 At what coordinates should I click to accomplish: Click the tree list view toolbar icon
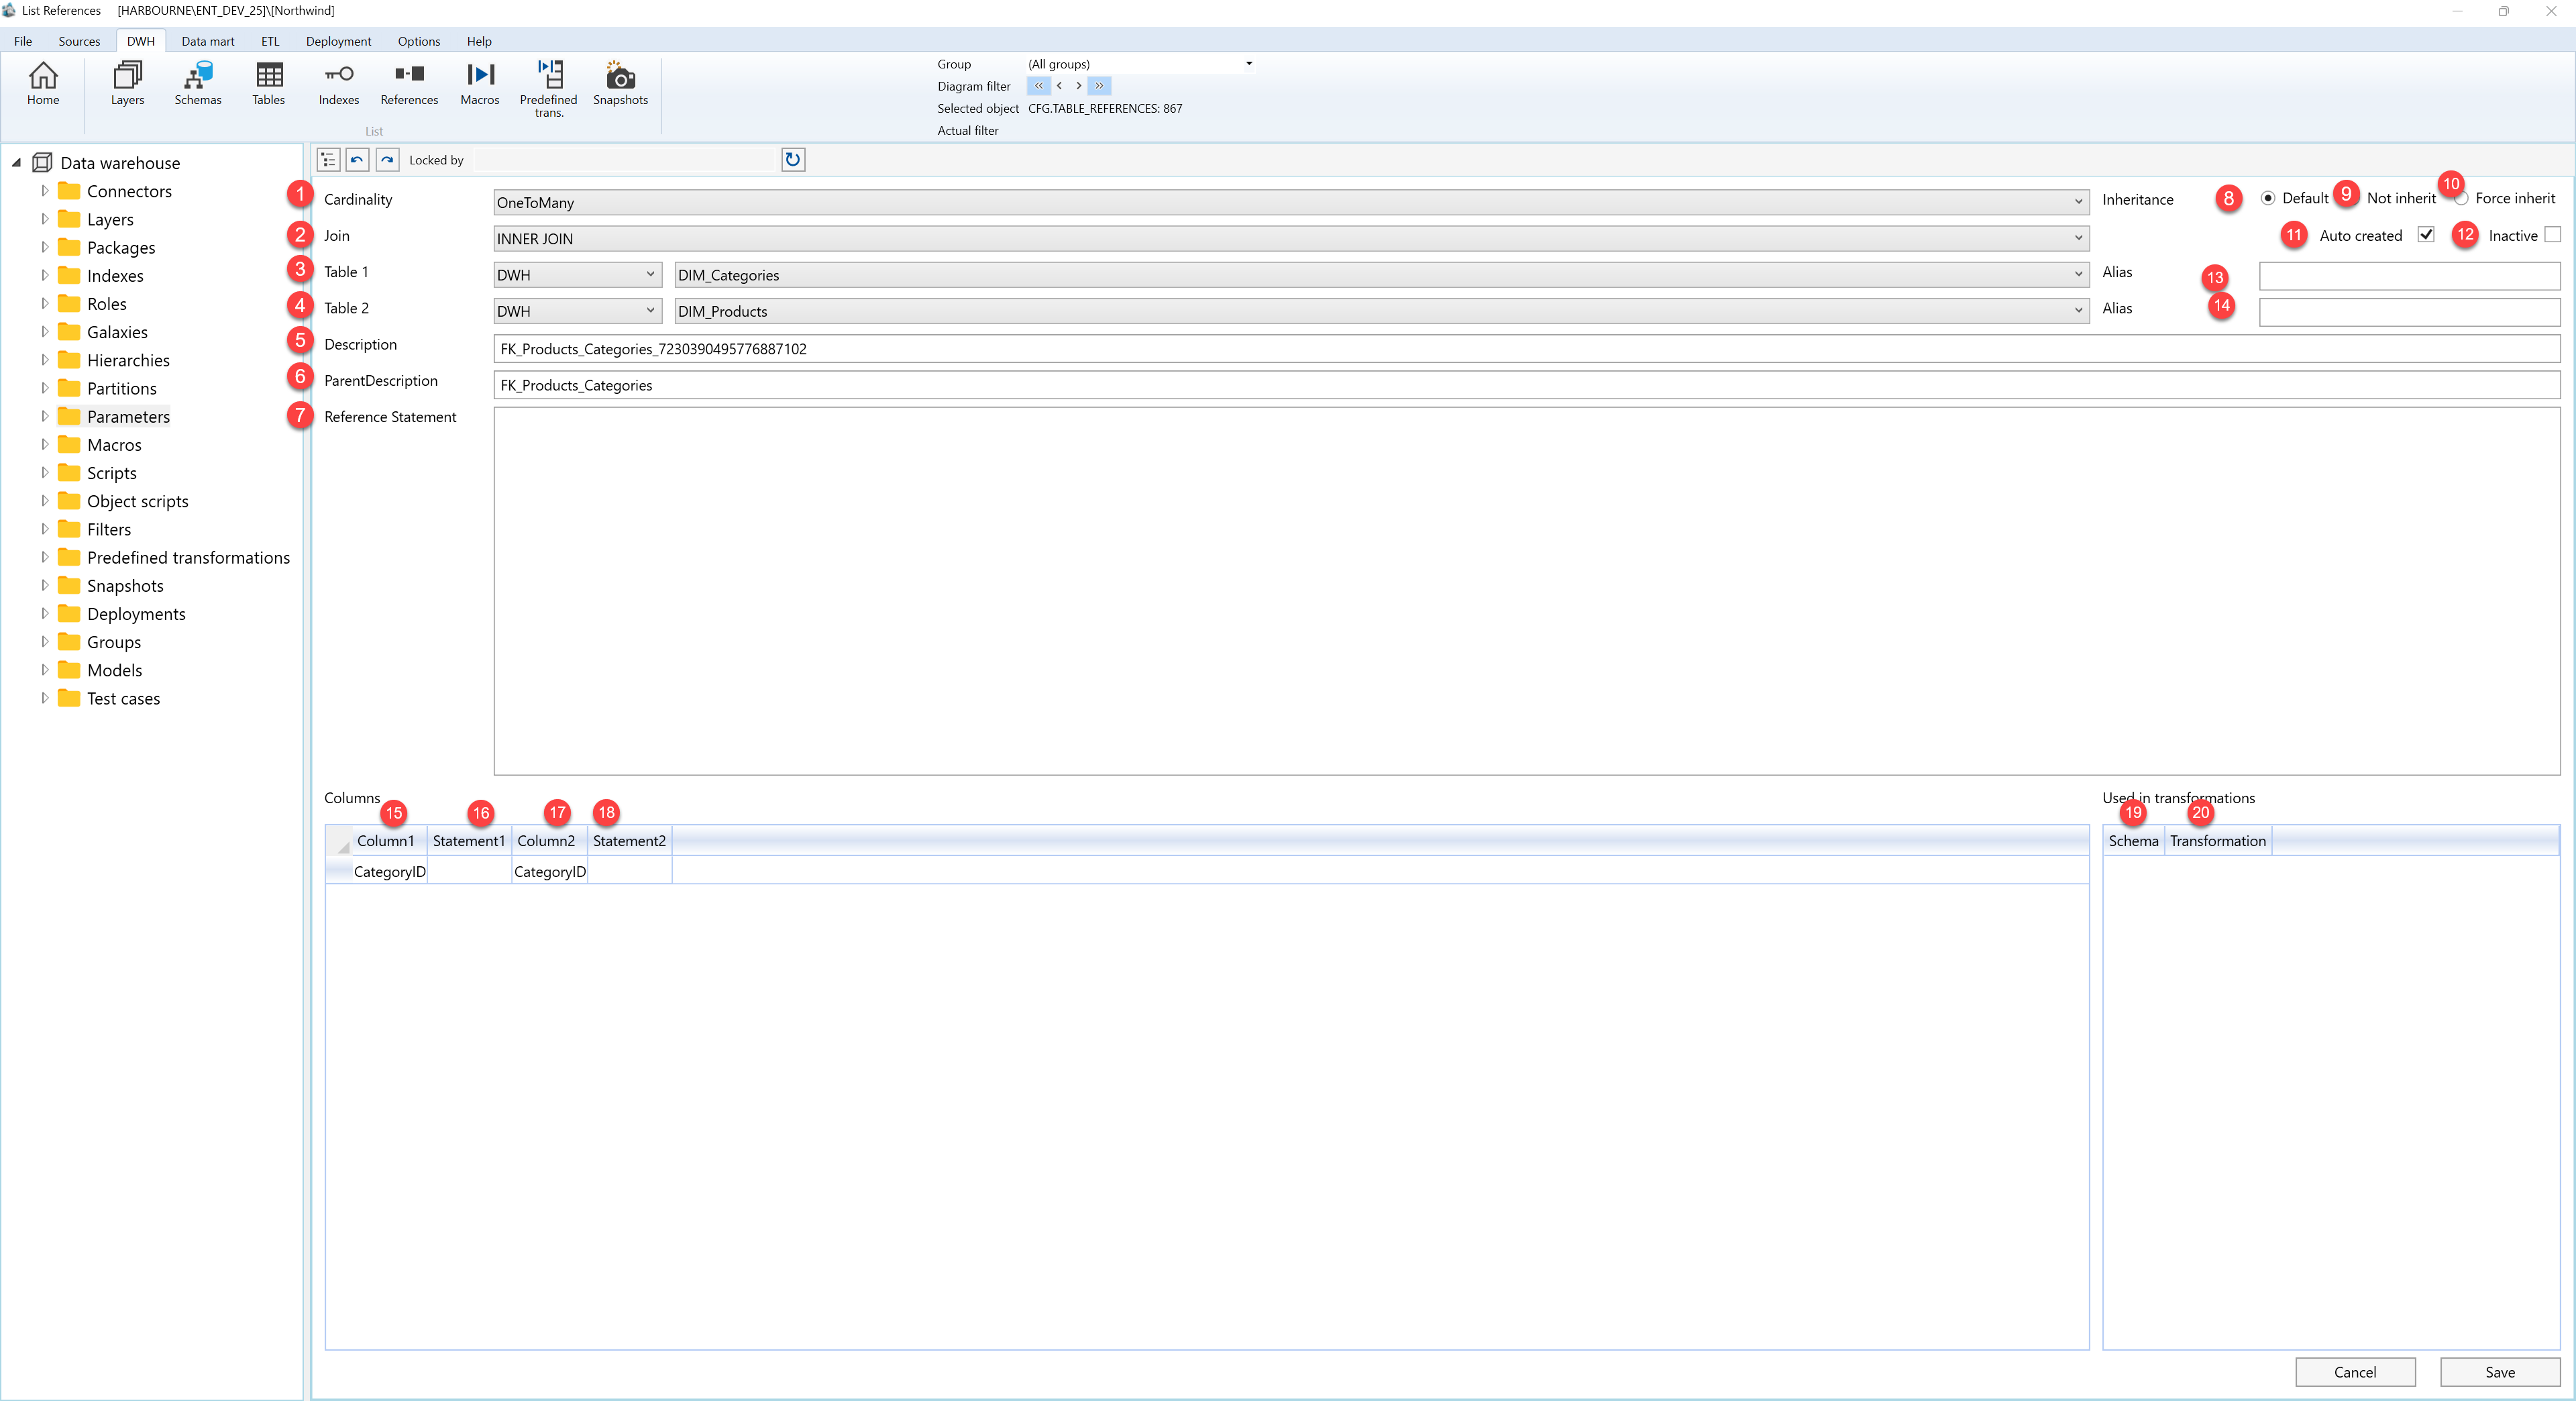point(328,160)
